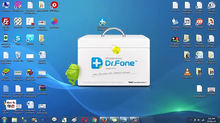Select the app-logo hexagon image file
The image size is (220, 123).
coord(54,23)
